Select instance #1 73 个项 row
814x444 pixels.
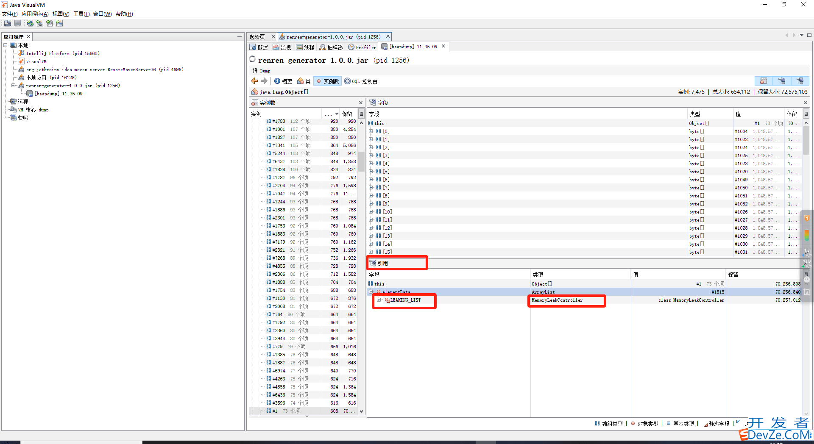click(x=304, y=411)
